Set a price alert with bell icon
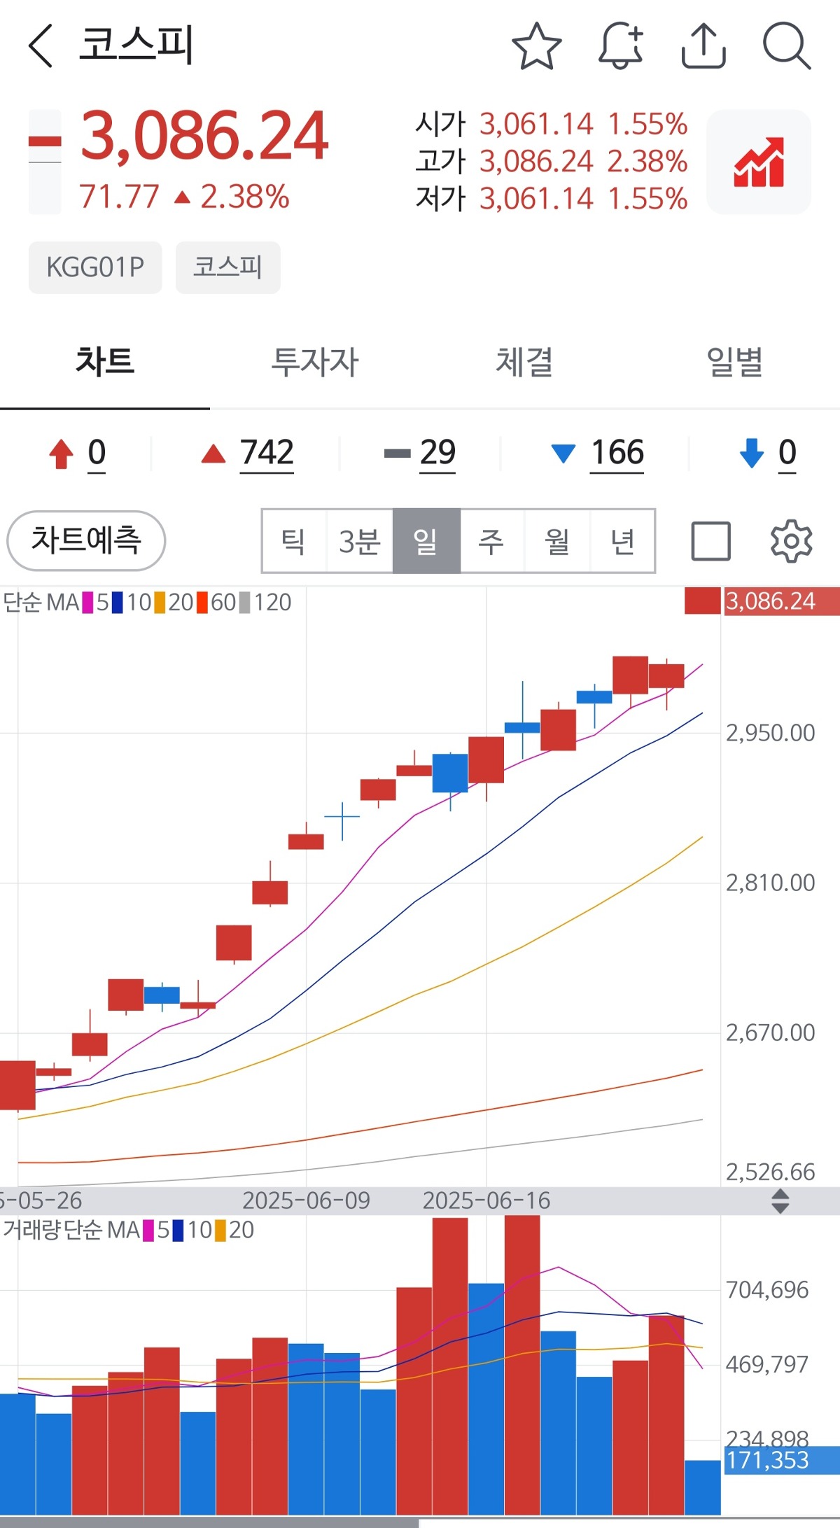 click(x=620, y=46)
